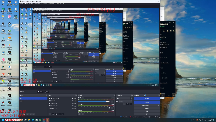216x122 pixels.
Task: Click the virtual camera button in Controls
Action: click(146, 105)
